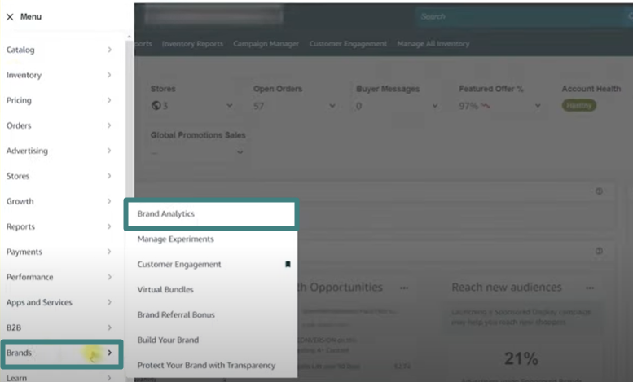Click the globe icon in the Stores card
Image resolution: width=633 pixels, height=382 pixels.
(x=156, y=106)
